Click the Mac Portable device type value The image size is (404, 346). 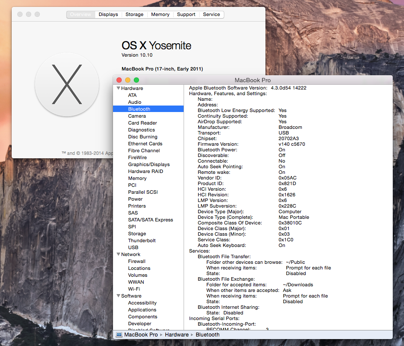294,217
